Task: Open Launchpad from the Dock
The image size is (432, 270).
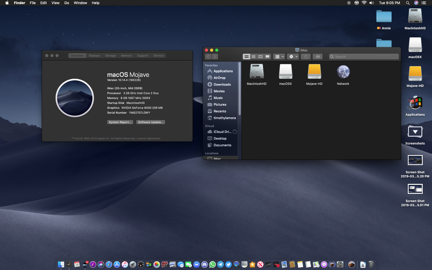Action: click(133, 264)
